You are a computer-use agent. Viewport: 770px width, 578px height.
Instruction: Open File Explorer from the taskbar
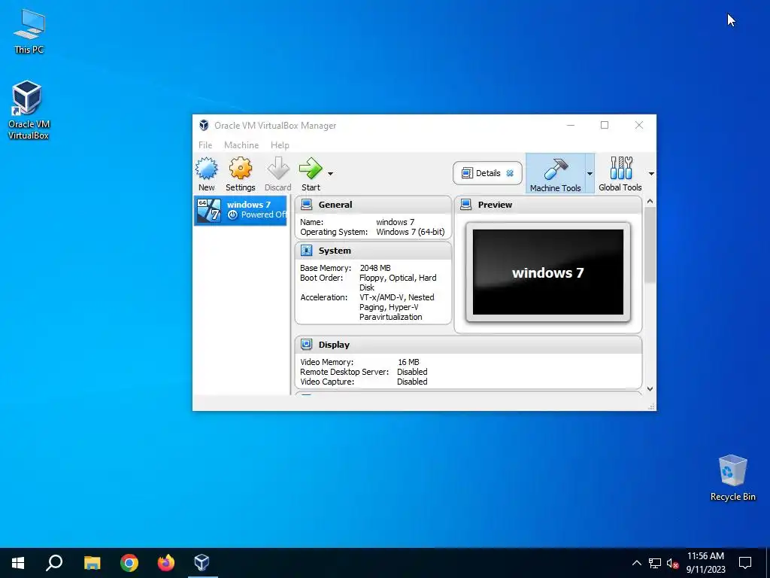pos(92,563)
